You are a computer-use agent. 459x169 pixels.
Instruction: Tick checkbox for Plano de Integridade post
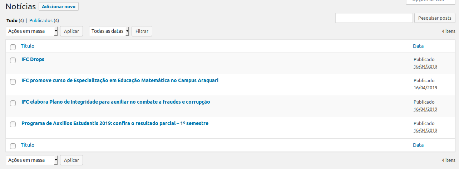click(x=13, y=103)
